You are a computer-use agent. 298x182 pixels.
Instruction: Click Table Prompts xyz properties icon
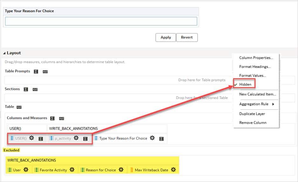45,72
